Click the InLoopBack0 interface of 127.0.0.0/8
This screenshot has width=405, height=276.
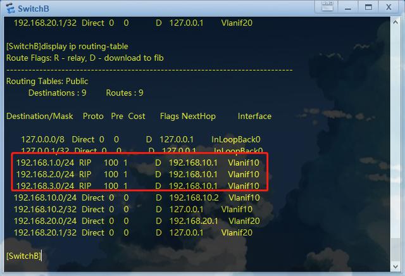236,139
